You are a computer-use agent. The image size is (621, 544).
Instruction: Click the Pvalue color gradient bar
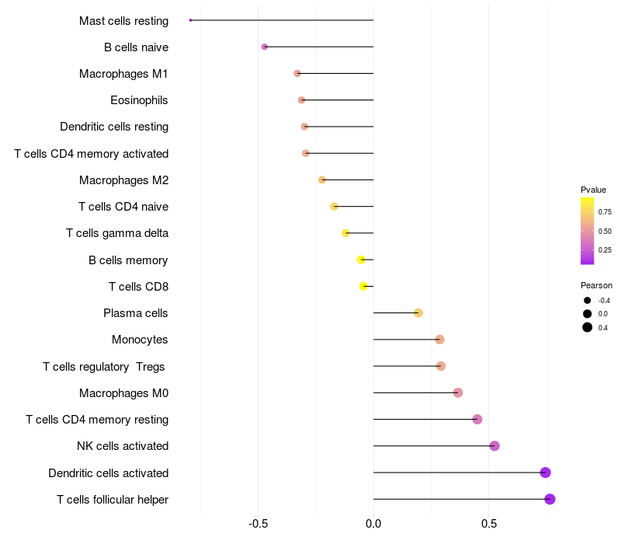[587, 231]
